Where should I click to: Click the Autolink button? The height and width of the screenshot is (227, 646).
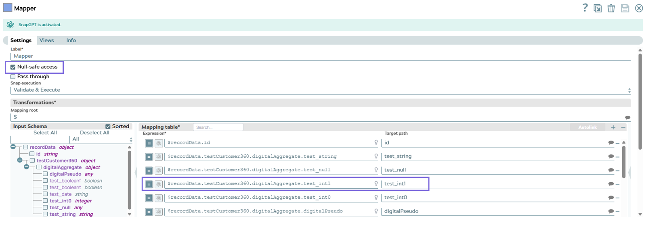tap(587, 127)
